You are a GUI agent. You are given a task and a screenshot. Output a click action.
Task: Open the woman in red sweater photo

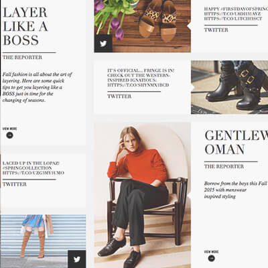pyautogui.click(x=143, y=195)
